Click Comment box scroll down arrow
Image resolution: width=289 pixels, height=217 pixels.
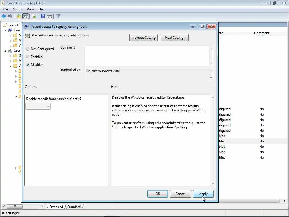coord(211,63)
